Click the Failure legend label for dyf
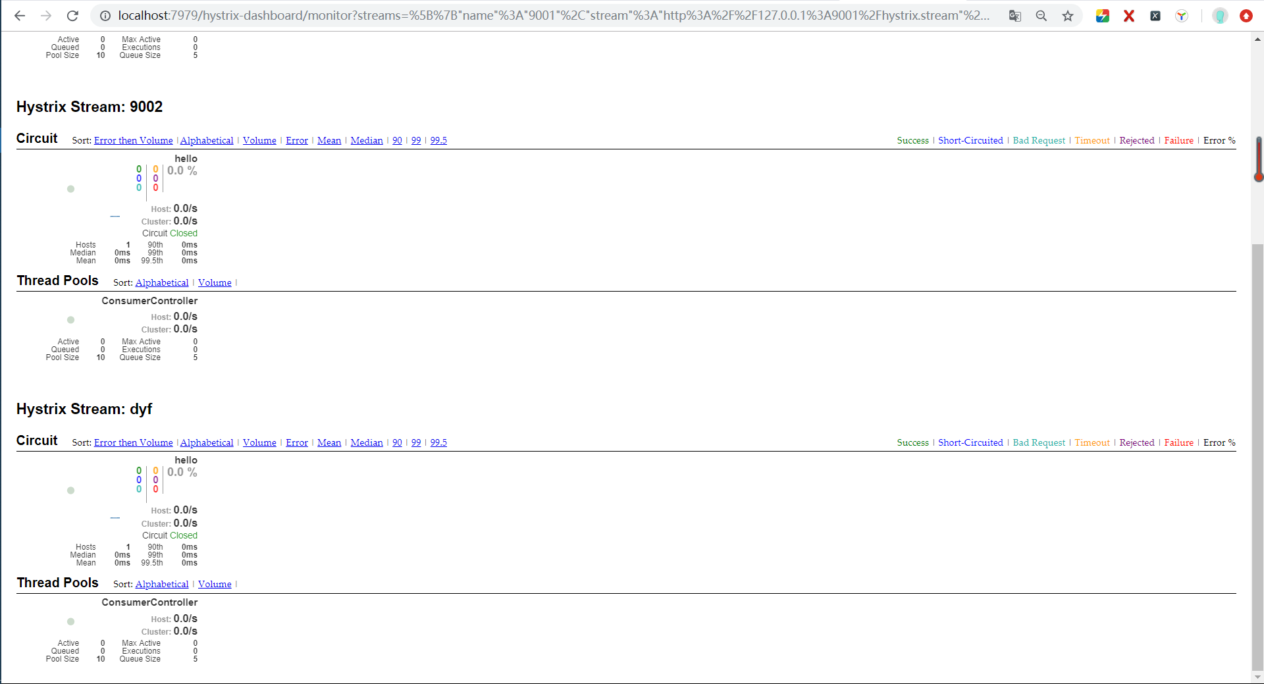Image resolution: width=1264 pixels, height=684 pixels. [x=1178, y=442]
